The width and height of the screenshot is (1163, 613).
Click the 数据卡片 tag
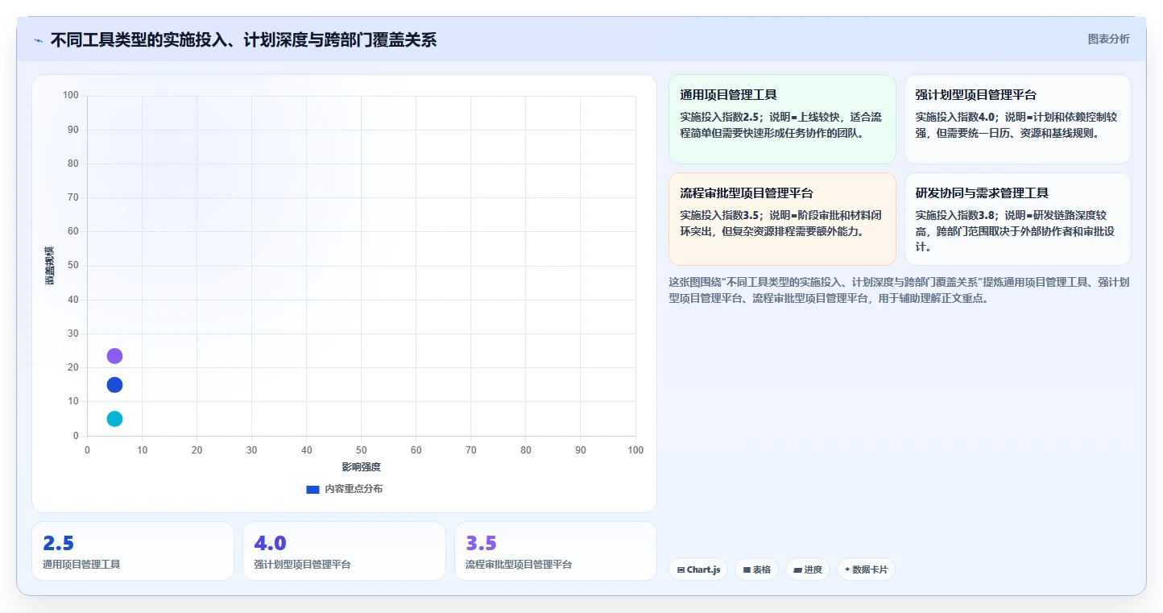click(x=866, y=570)
